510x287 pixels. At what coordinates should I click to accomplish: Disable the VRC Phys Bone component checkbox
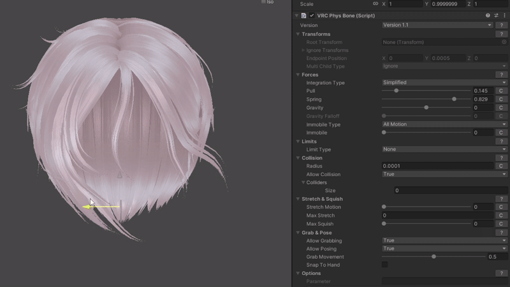coord(312,15)
